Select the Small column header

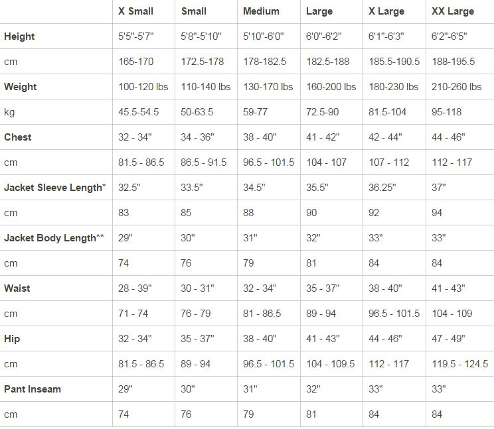[x=194, y=11]
